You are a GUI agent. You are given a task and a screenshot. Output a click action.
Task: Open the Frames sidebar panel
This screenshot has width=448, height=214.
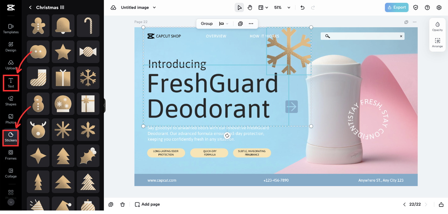pos(11,155)
